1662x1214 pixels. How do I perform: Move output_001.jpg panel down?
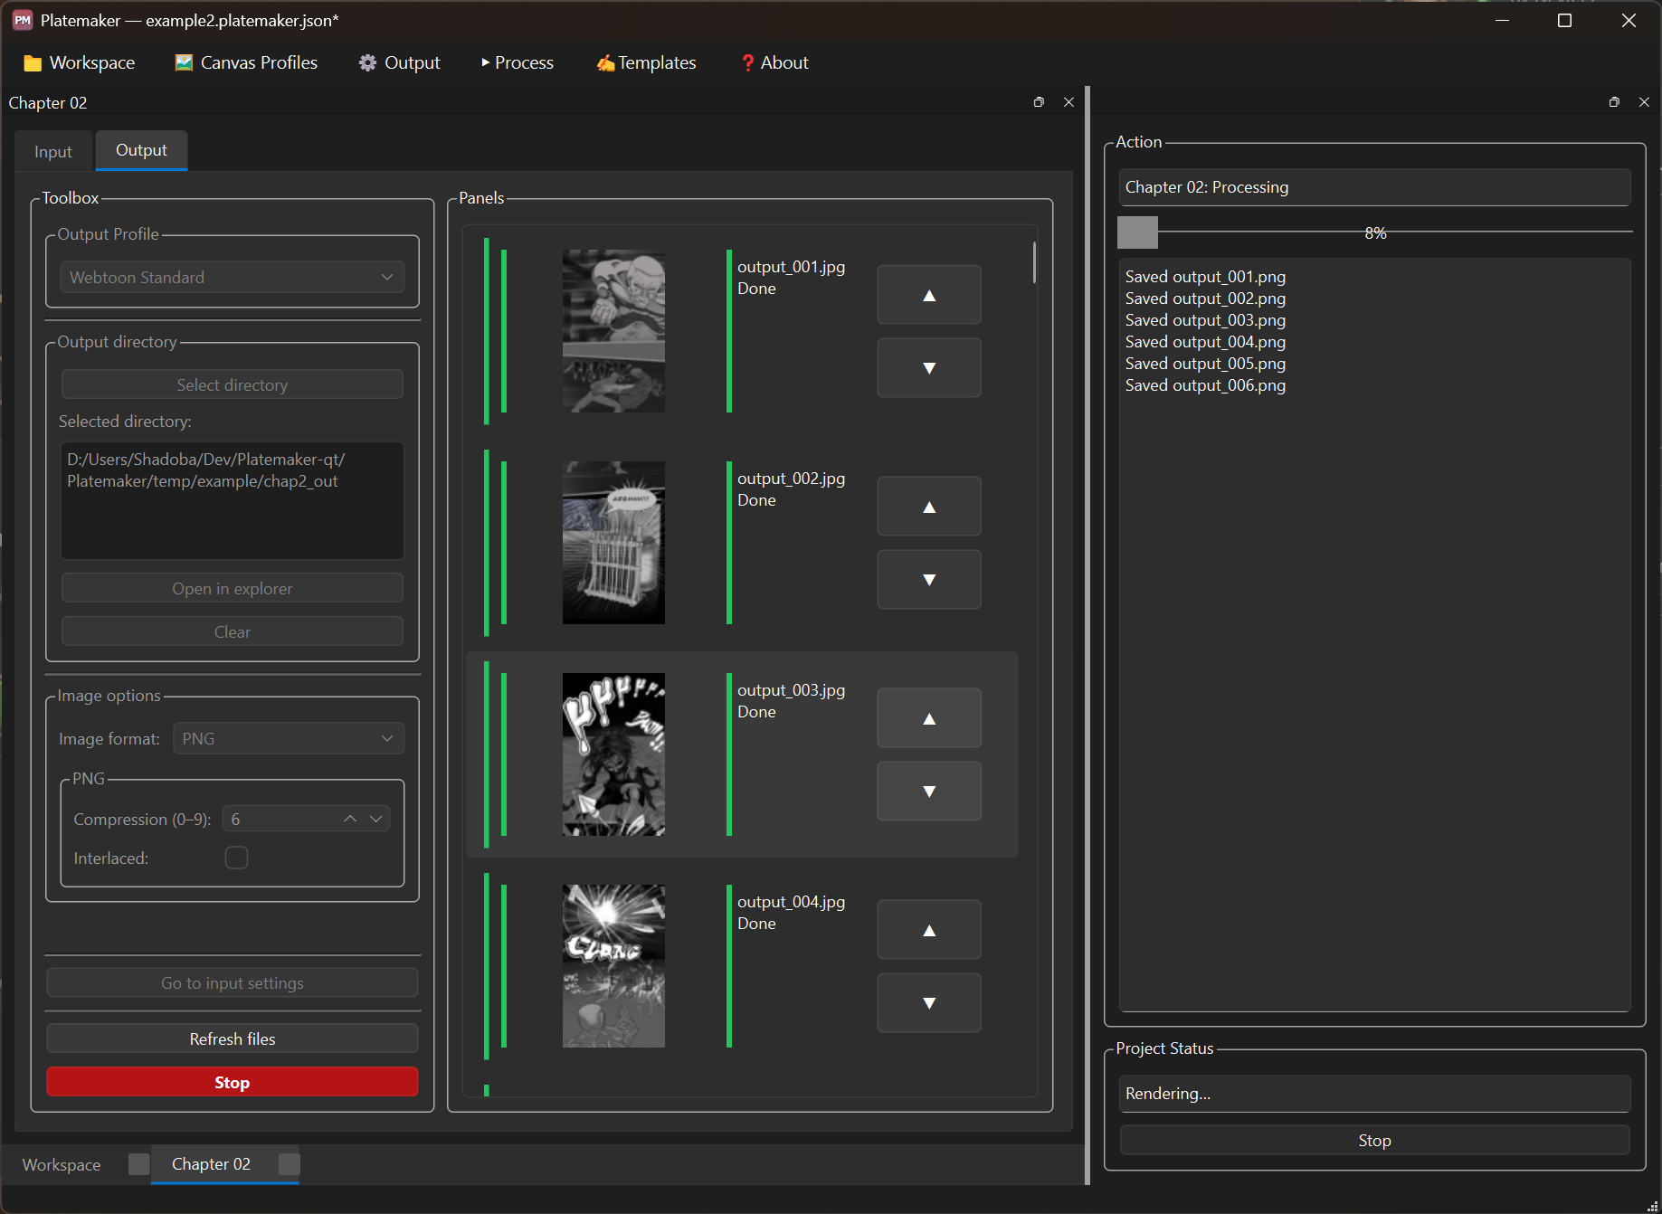(928, 368)
